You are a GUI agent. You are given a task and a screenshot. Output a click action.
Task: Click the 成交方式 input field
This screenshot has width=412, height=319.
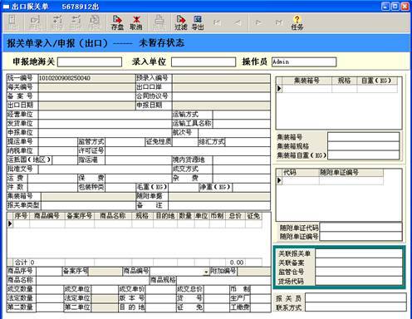coord(242,169)
